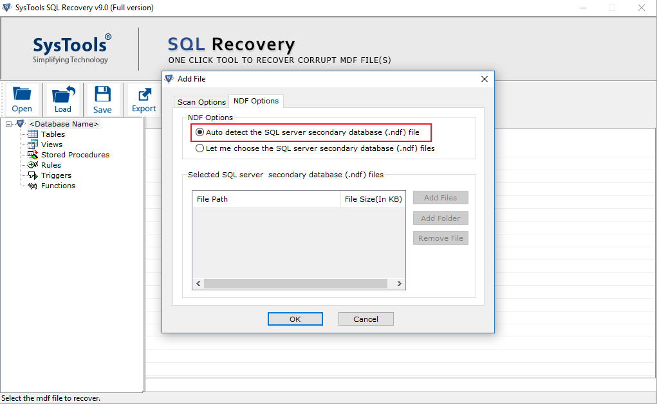Click the database shield icon in tree root
This screenshot has height=404, width=657.
21,123
